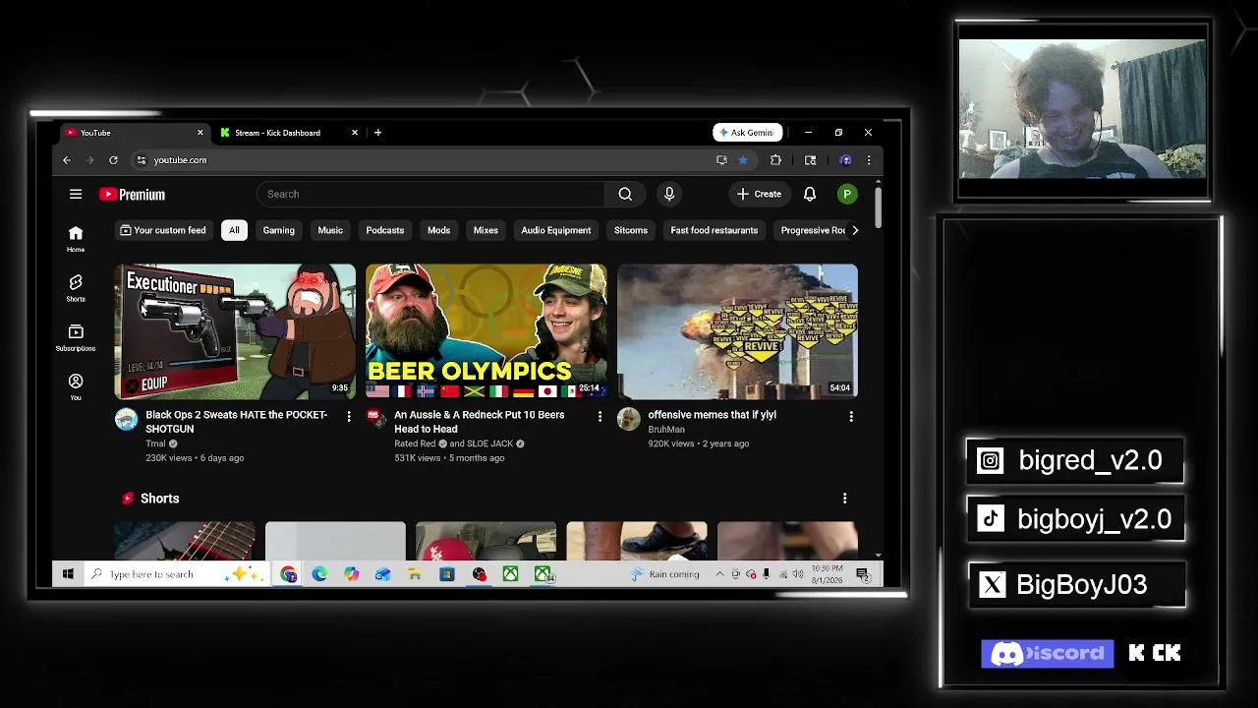Screen dimensions: 1258x708
Task: Open the Create button menu
Action: [759, 194]
